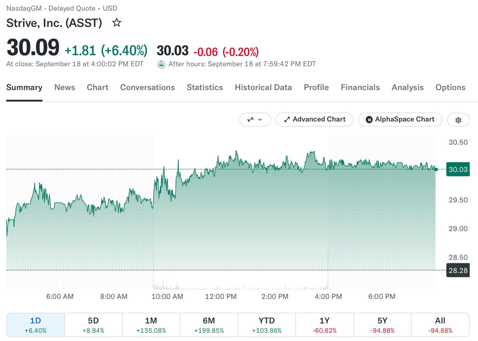Open the AlphaSpace Chart
This screenshot has height=341, width=478.
[400, 119]
